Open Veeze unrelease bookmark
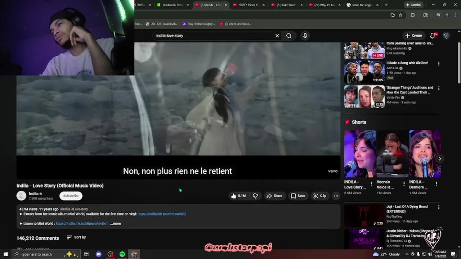 coord(235,24)
